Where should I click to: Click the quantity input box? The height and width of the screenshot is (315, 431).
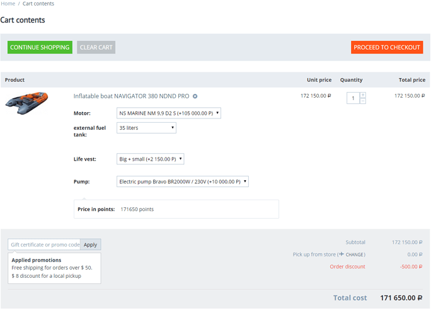pyautogui.click(x=353, y=98)
